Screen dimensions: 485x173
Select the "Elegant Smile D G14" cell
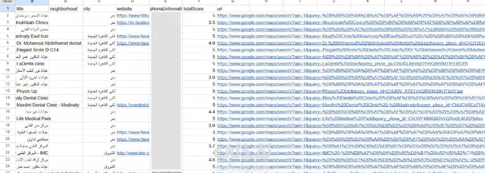[37, 50]
